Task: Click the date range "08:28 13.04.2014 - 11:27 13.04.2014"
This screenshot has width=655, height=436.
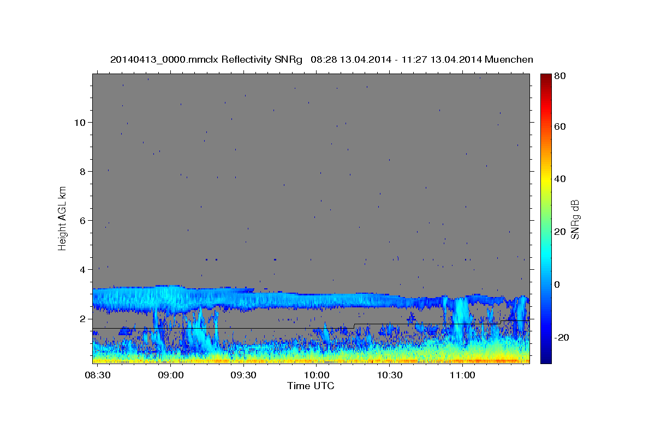Action: click(395, 59)
